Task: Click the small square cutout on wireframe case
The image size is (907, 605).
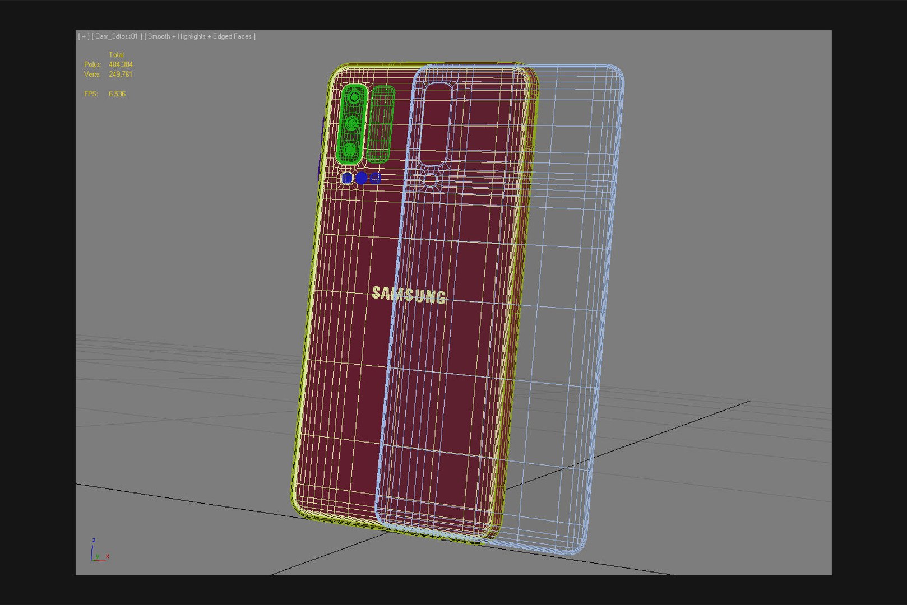Action: 430,179
